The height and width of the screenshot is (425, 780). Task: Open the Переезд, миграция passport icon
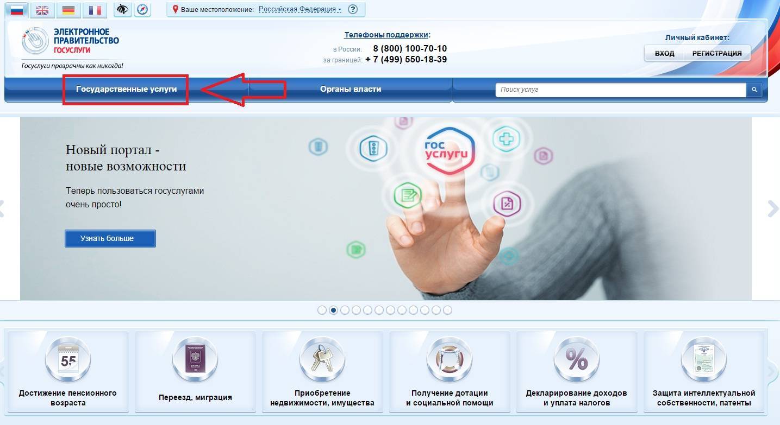(195, 359)
